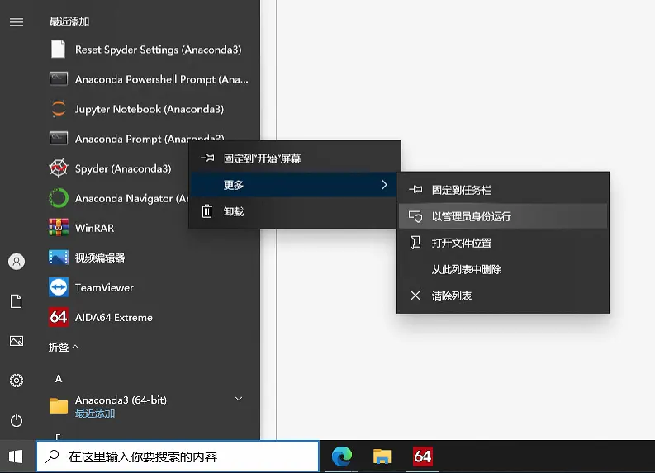
Task: Click the Windows Start button
Action: (x=16, y=456)
